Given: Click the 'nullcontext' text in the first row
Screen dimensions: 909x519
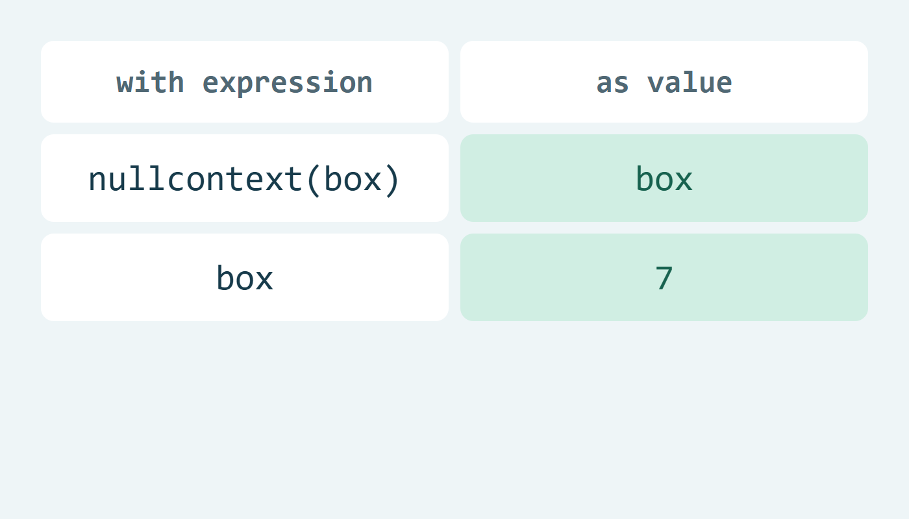Looking at the screenshot, I should pyautogui.click(x=195, y=178).
